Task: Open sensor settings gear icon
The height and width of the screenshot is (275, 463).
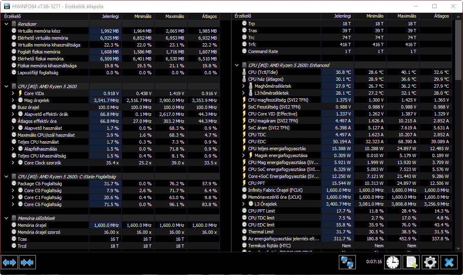Action: point(430,262)
